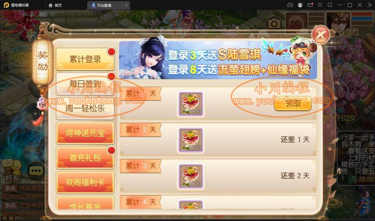Open the emulator hamburger menu
375x221 pixels.
pos(320,5)
